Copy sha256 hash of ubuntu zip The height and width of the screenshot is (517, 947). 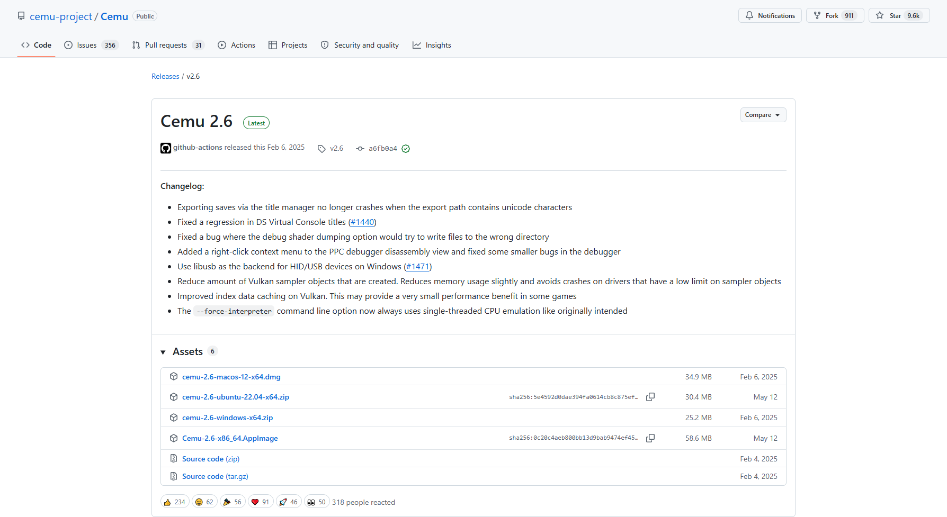coord(650,397)
